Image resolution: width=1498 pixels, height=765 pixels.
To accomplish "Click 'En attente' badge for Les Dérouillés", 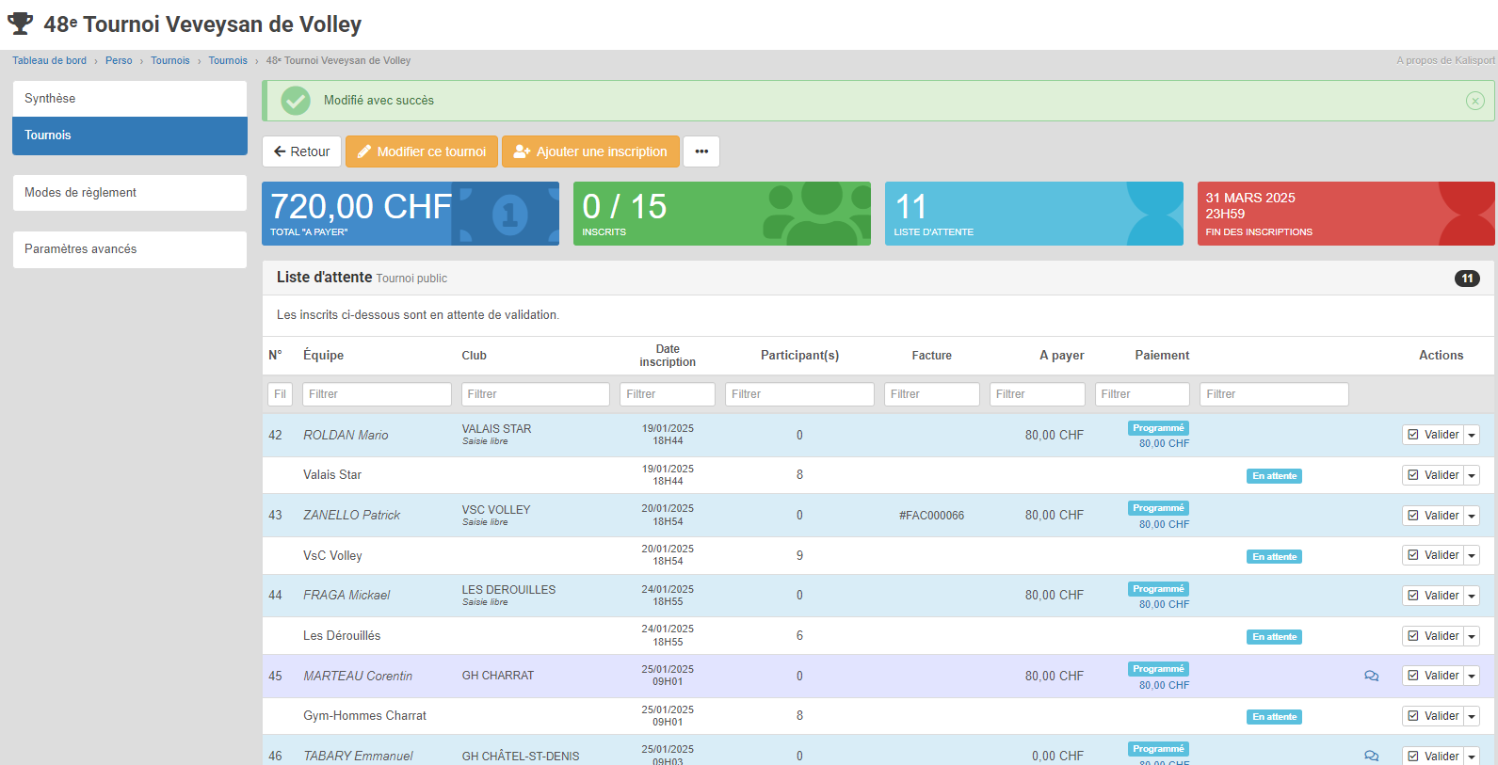I will click(x=1274, y=637).
